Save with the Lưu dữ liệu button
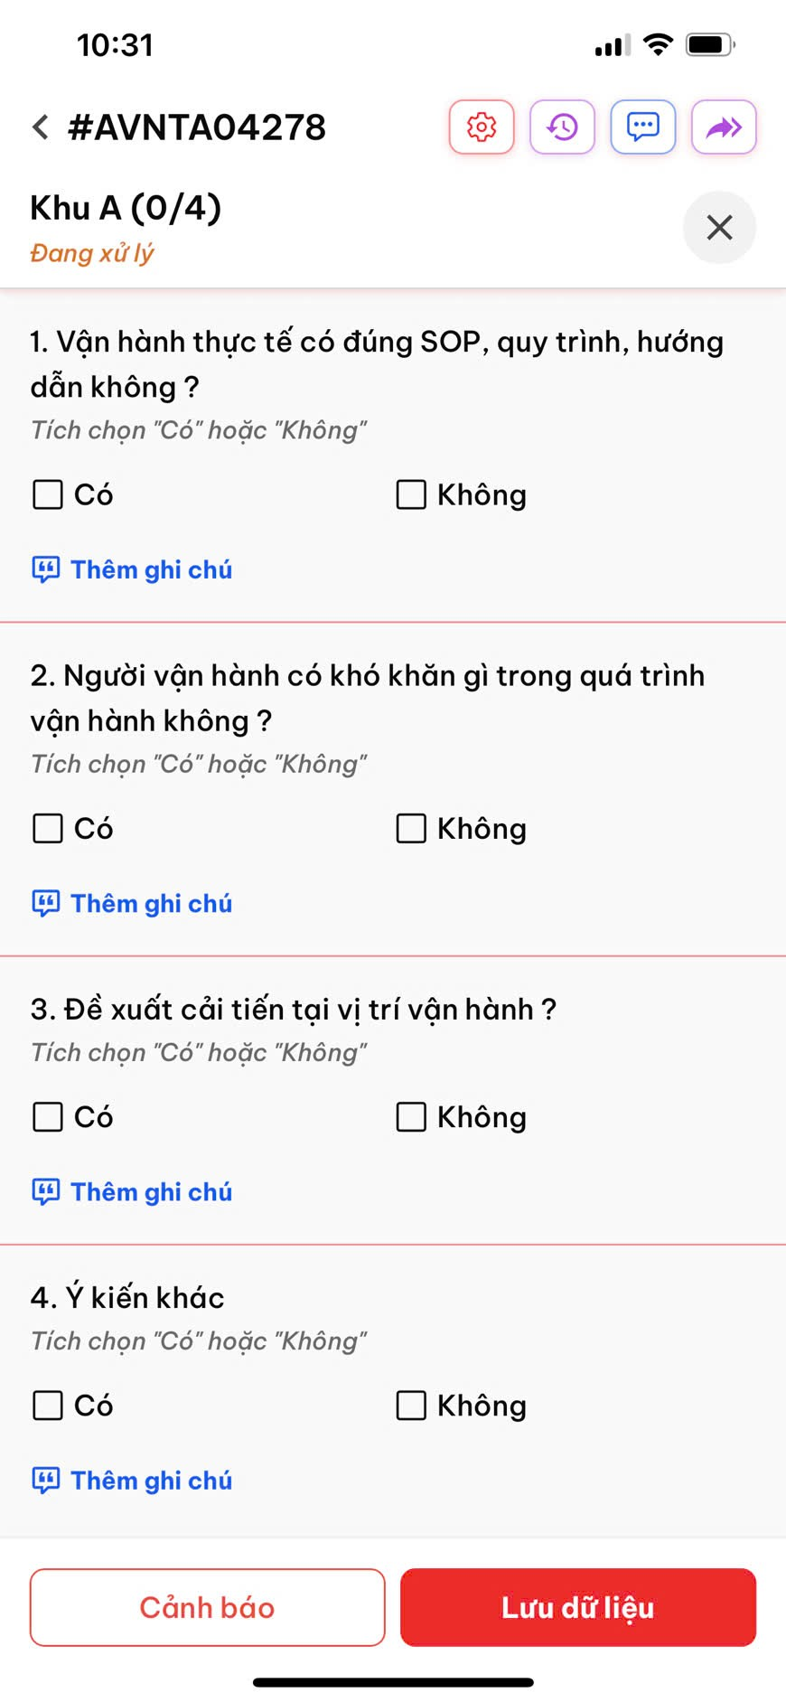Image resolution: width=786 pixels, height=1702 pixels. click(x=578, y=1607)
